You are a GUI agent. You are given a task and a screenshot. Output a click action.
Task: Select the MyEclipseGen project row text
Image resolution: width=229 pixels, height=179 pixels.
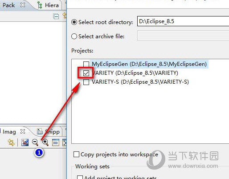(149, 64)
